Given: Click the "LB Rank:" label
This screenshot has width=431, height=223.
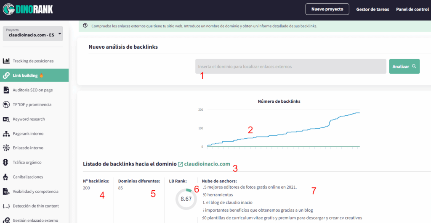Looking at the screenshot, I should point(178,181).
